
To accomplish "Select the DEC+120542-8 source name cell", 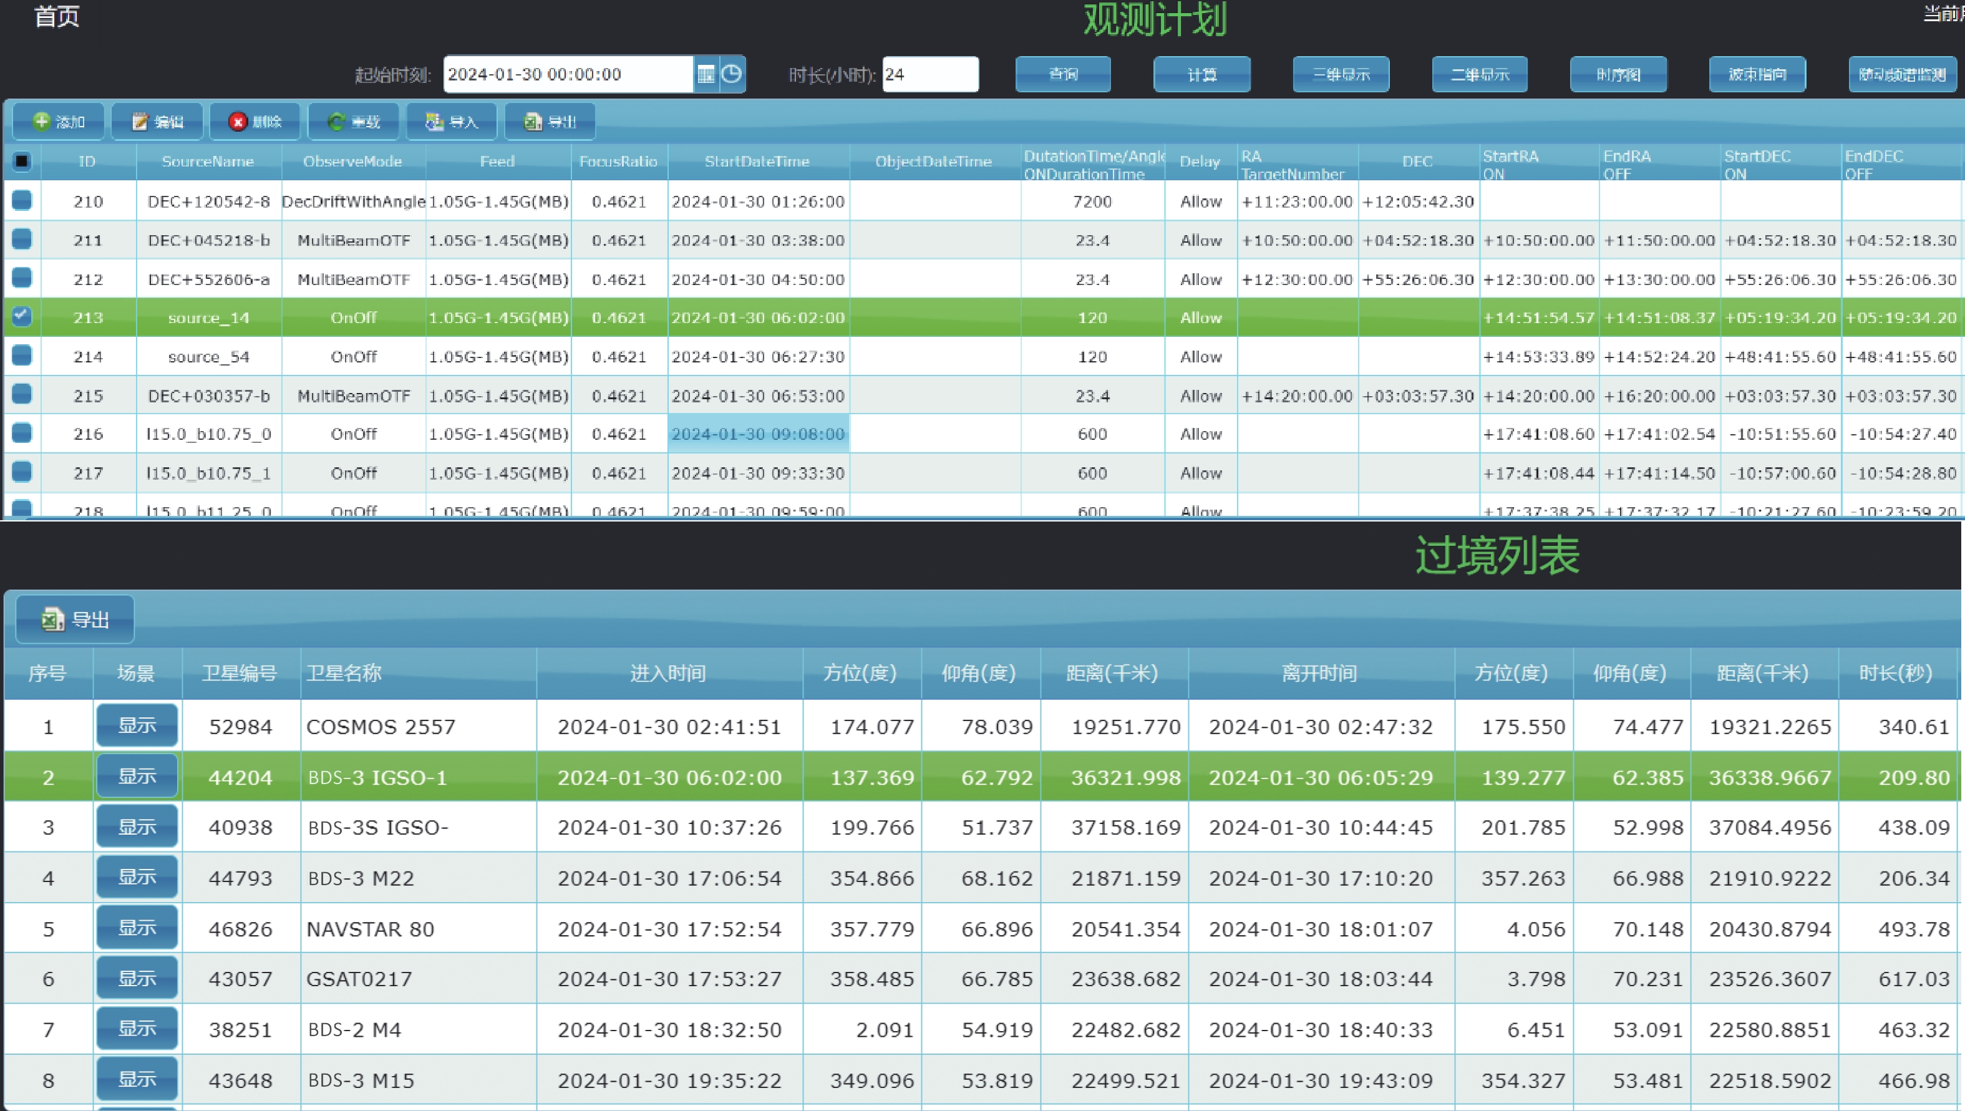I will (x=209, y=201).
